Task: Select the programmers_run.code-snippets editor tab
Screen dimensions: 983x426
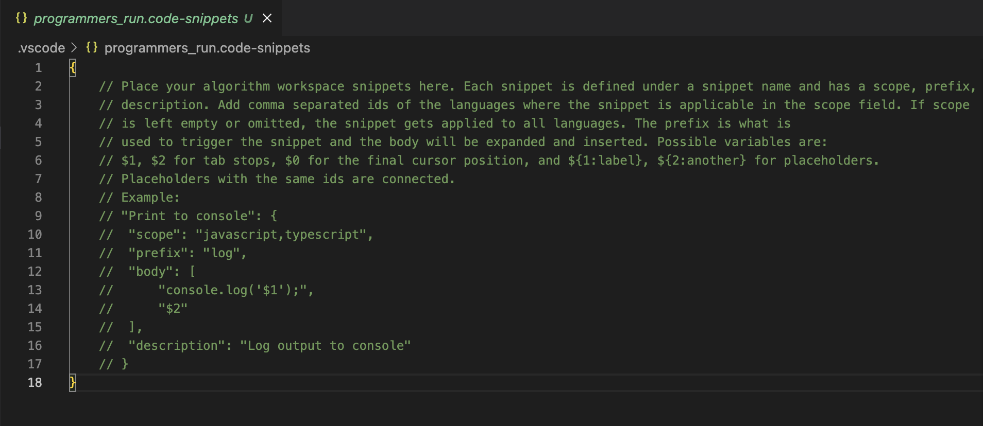Action: click(x=142, y=18)
